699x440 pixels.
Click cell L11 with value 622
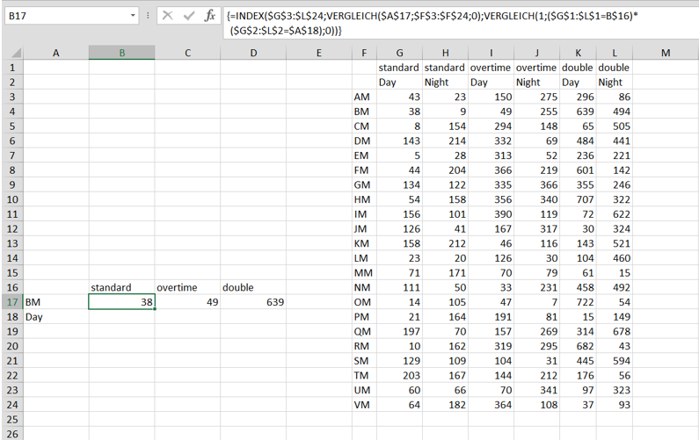pyautogui.click(x=615, y=213)
